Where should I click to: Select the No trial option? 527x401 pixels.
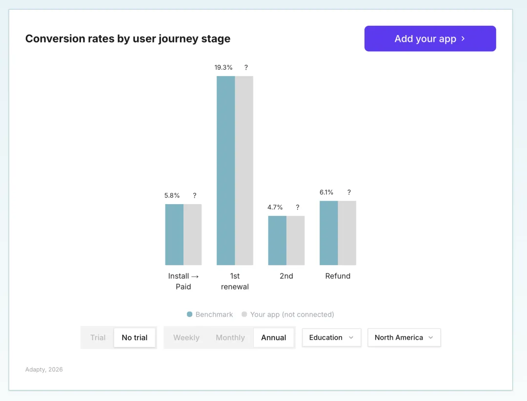pos(134,338)
